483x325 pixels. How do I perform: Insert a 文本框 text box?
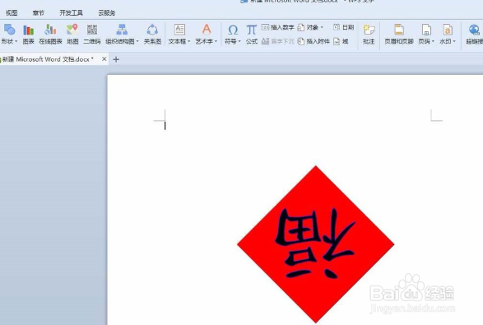[179, 34]
